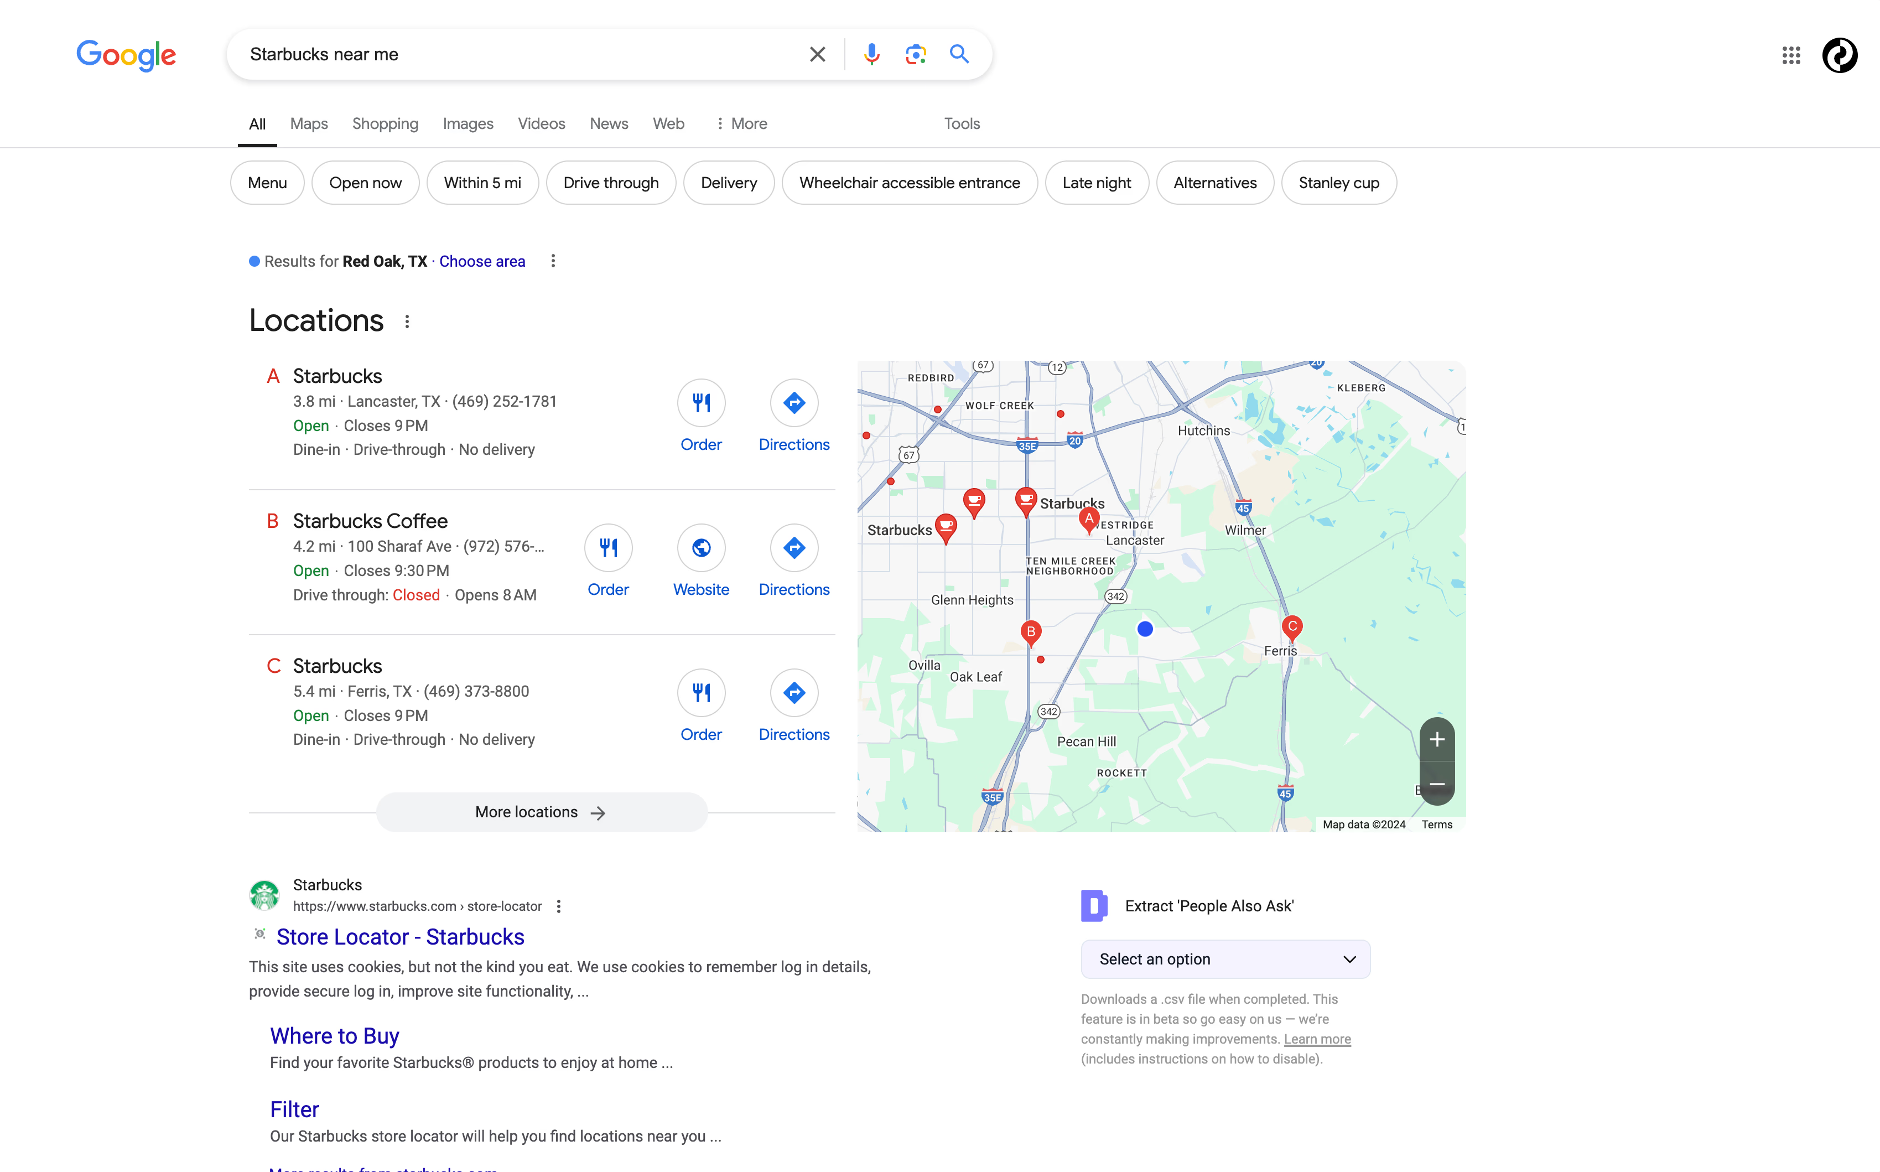
Task: Click Order icon for Lancaster Starbucks
Action: 702,402
